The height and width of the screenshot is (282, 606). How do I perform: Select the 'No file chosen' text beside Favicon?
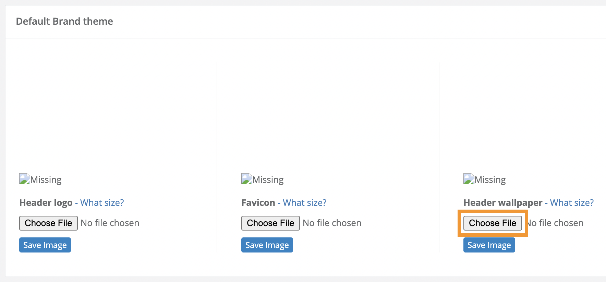point(332,223)
